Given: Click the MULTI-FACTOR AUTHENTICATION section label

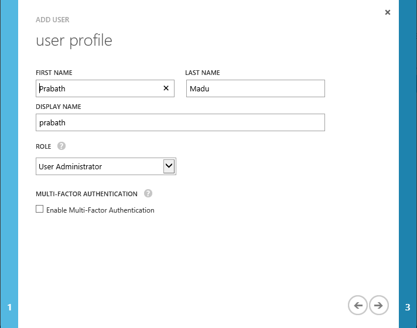Looking at the screenshot, I should pos(87,194).
